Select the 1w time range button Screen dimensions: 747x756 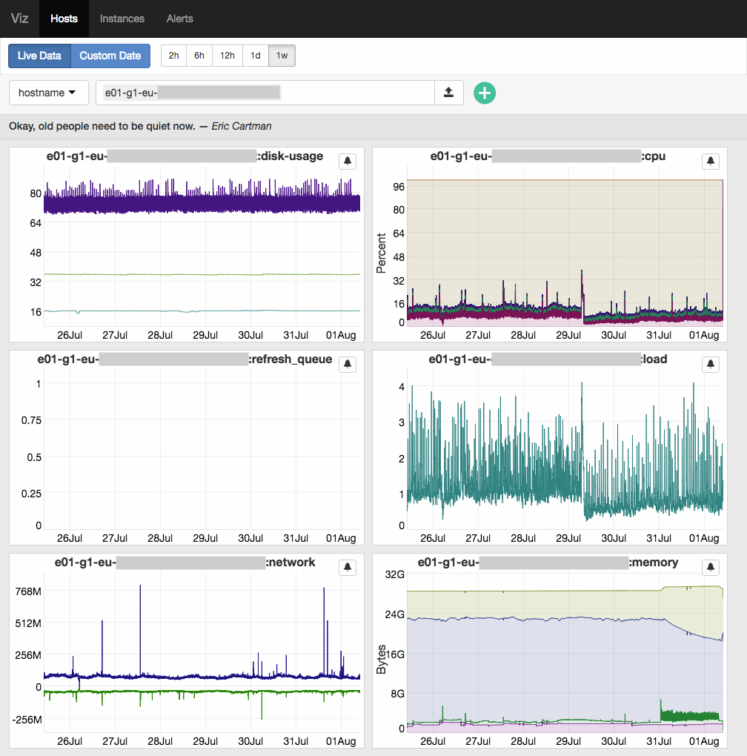coord(282,55)
